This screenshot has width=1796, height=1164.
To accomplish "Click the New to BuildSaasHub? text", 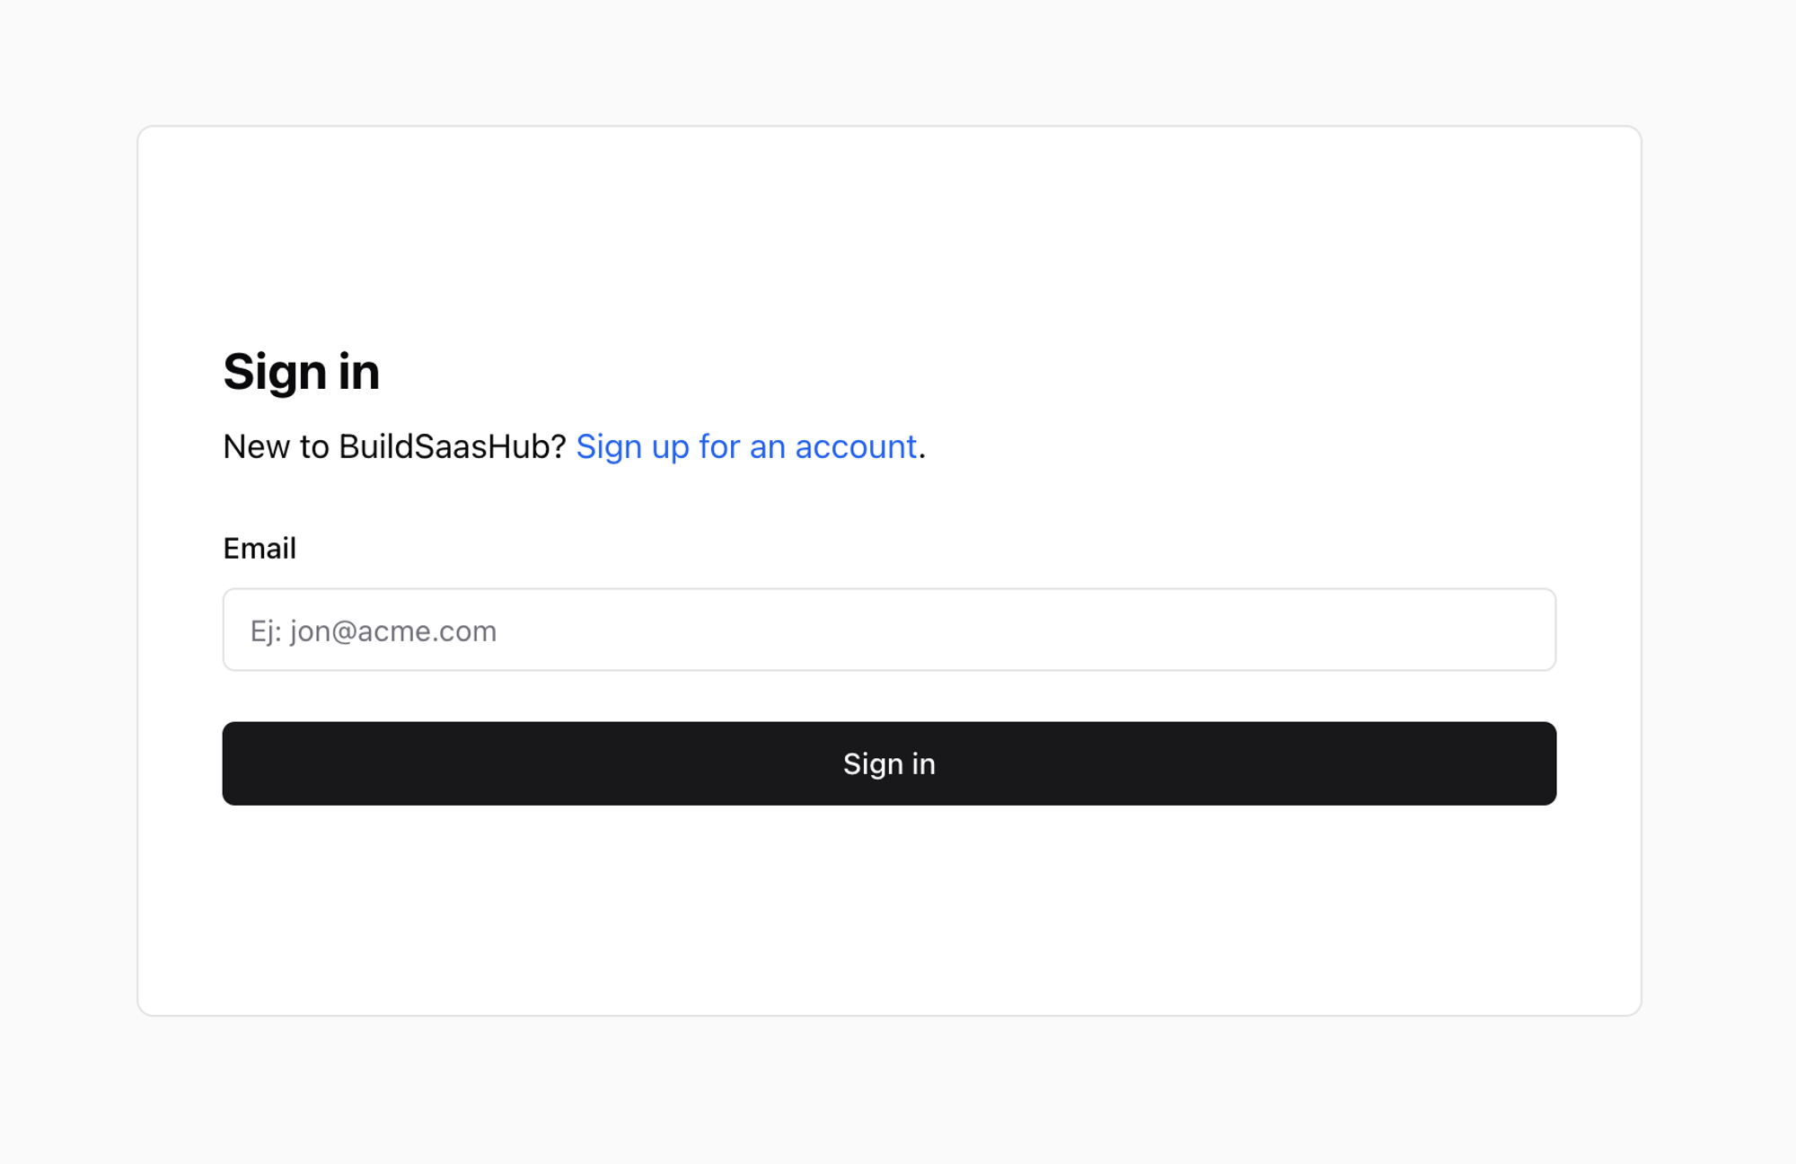I will [x=394, y=446].
